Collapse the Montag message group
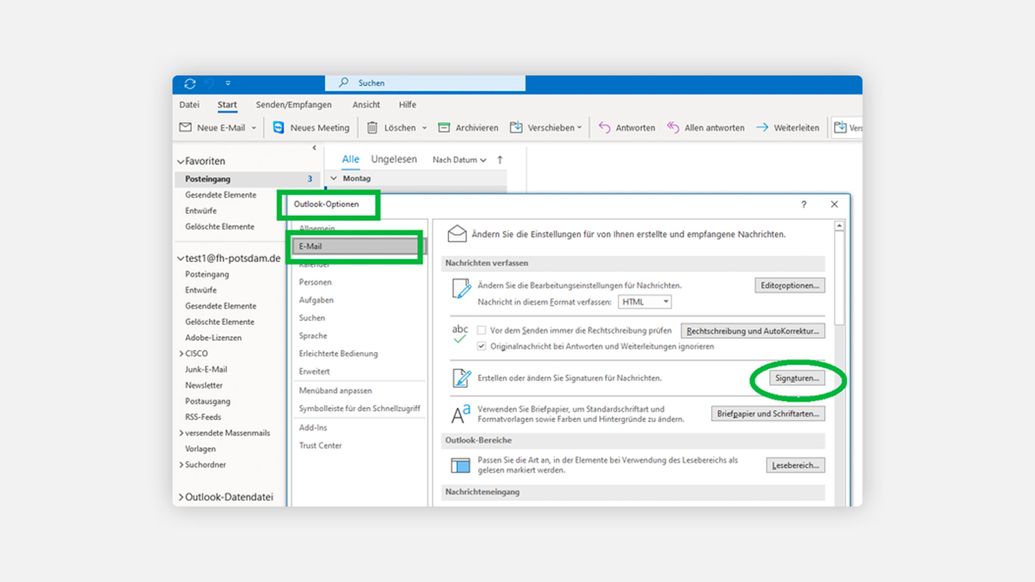Image resolution: width=1035 pixels, height=582 pixels. 334,178
